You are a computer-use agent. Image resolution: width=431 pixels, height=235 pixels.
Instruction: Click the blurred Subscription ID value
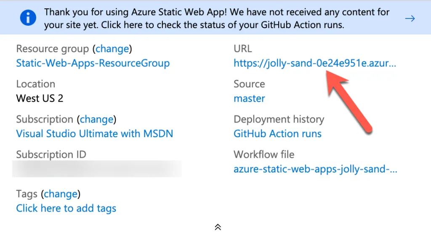pyautogui.click(x=97, y=169)
